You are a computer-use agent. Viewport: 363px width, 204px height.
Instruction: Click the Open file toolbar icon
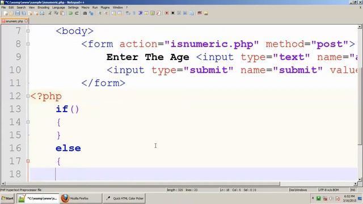tap(11, 13)
